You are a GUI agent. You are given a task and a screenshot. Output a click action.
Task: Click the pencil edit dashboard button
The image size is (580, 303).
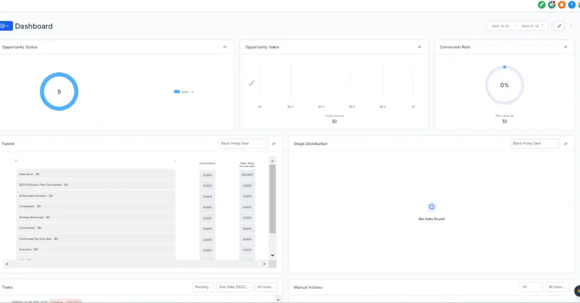coord(559,26)
